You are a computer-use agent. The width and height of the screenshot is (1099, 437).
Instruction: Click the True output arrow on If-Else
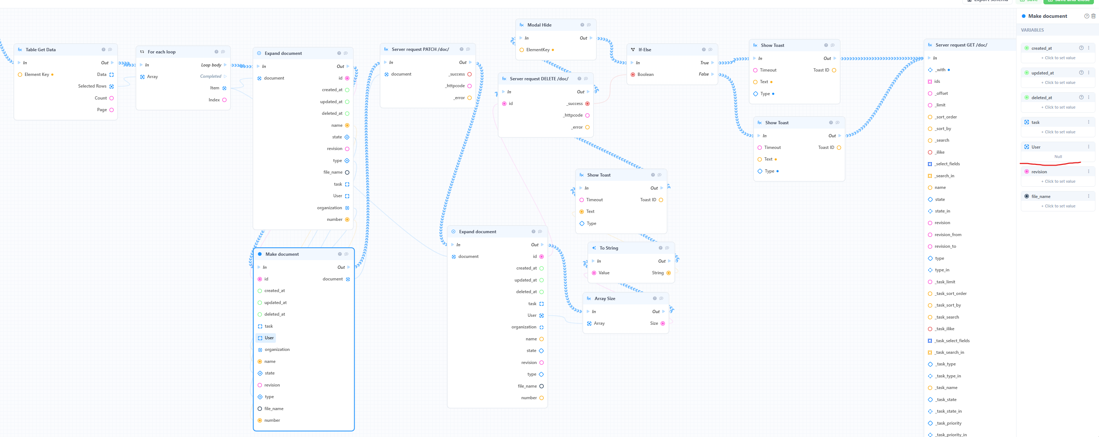pos(712,63)
